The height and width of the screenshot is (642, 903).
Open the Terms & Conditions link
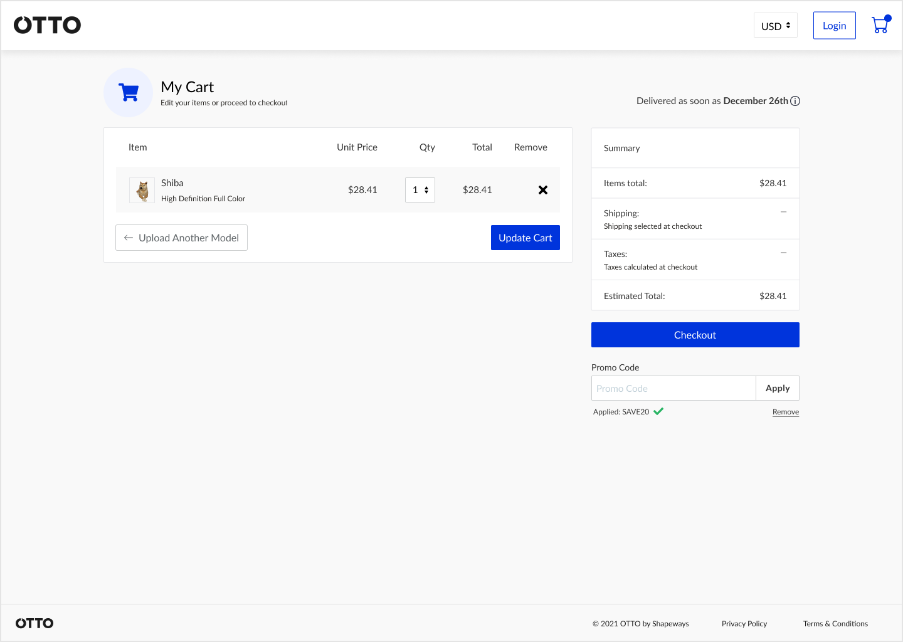point(835,624)
